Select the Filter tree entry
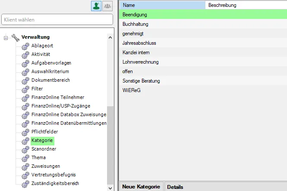Screen dimensions: 287x191 click(37, 89)
